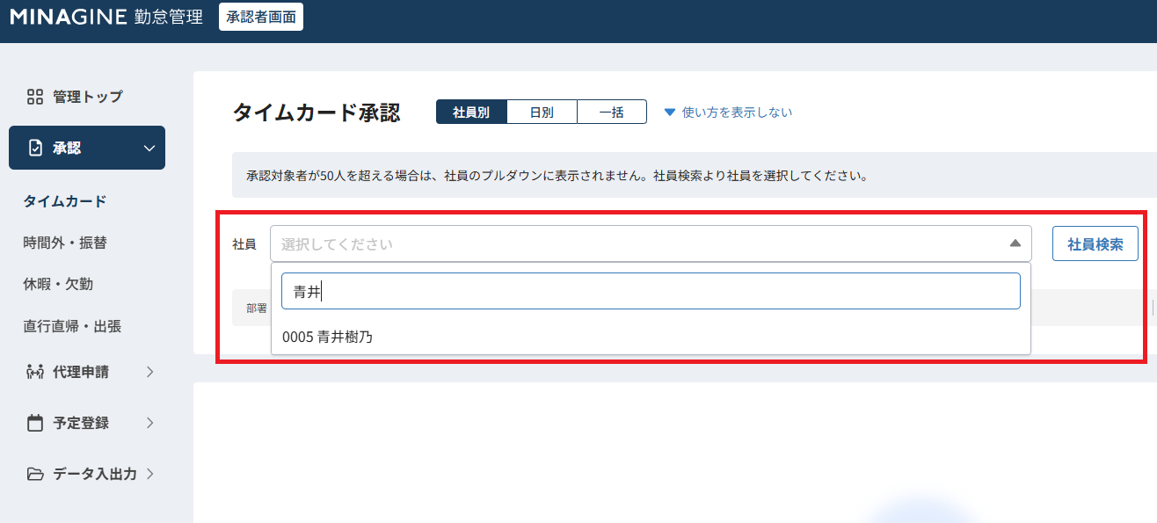Expand the データ入出力 submenu arrow
This screenshot has height=523, width=1157.
click(x=149, y=474)
